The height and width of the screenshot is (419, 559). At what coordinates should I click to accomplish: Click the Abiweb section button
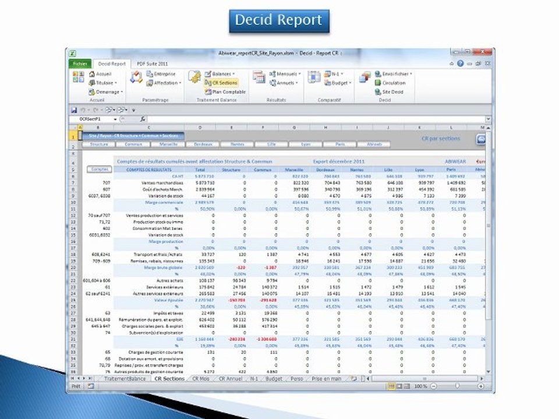pos(374,144)
